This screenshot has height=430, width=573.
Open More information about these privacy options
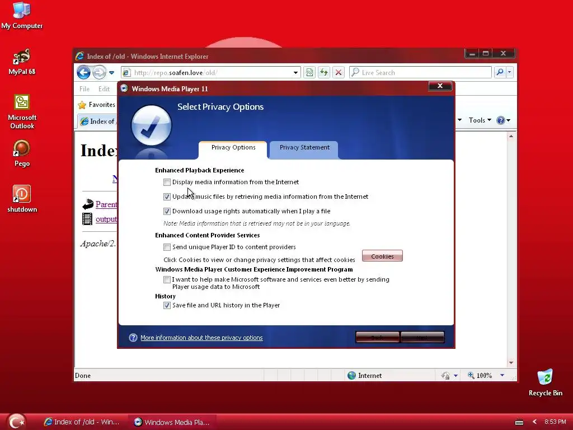[201, 338]
